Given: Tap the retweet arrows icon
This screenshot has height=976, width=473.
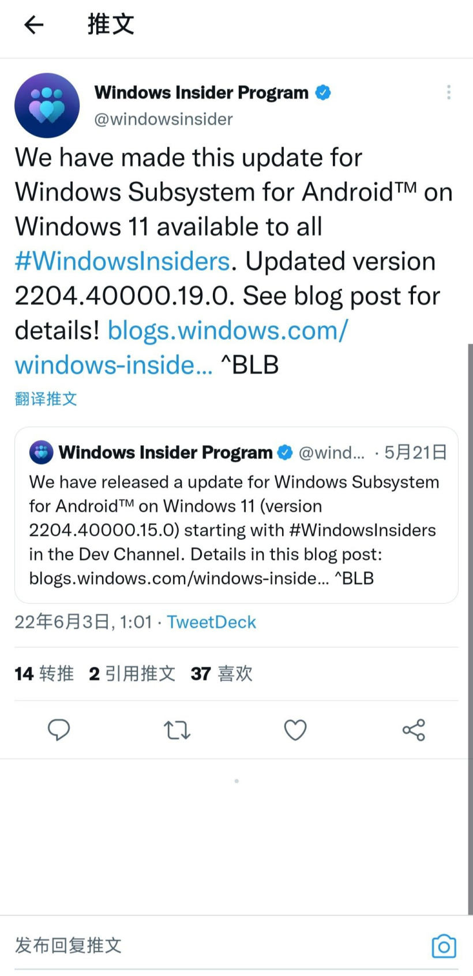Looking at the screenshot, I should 177,730.
